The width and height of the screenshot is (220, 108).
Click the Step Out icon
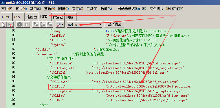pyautogui.click(x=49, y=25)
